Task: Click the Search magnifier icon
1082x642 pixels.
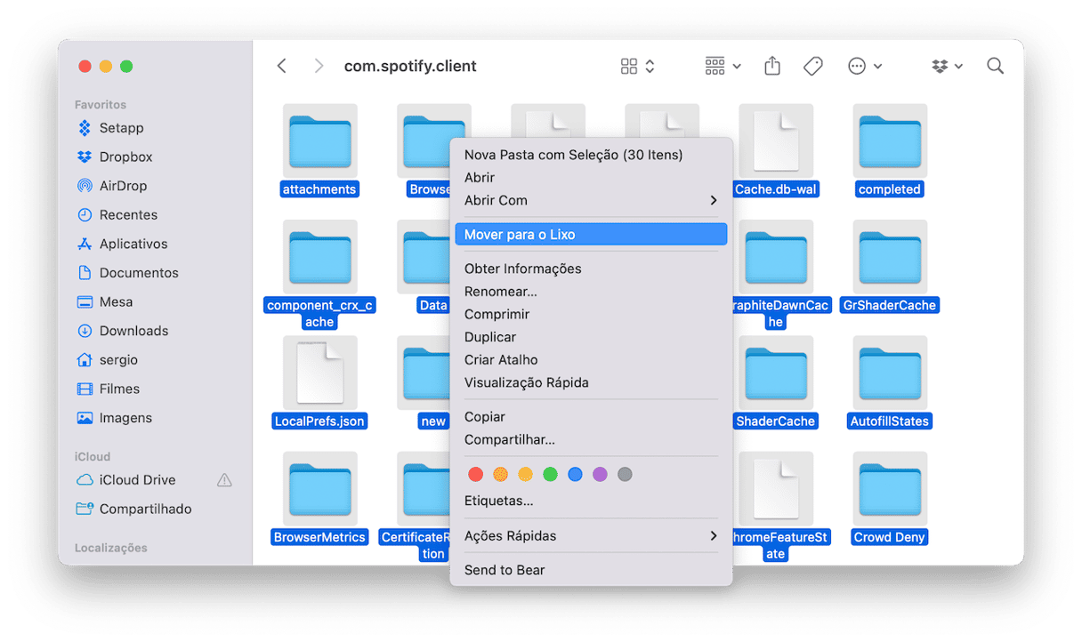Action: 996,66
